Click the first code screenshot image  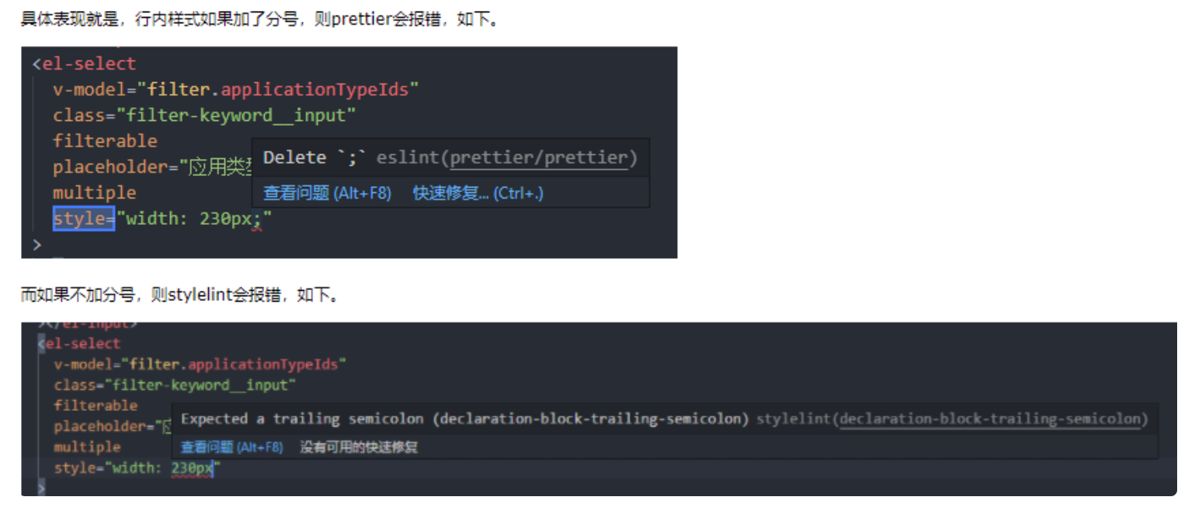349,152
